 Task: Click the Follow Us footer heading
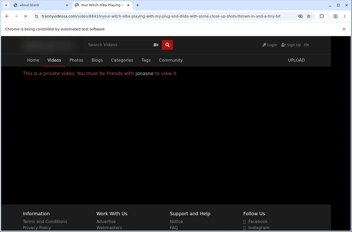(254, 213)
